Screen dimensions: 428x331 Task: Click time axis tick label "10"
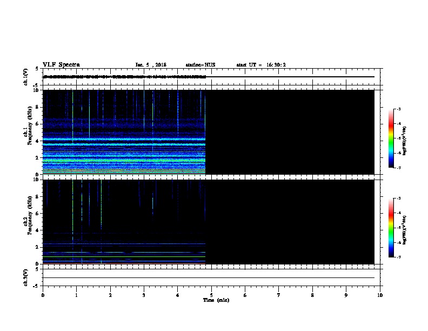coord(380,295)
